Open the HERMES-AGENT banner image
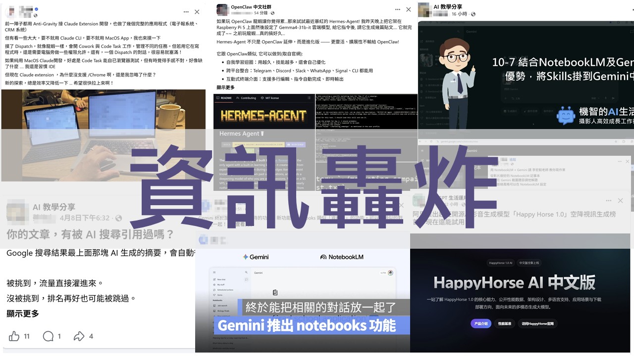 (264, 116)
